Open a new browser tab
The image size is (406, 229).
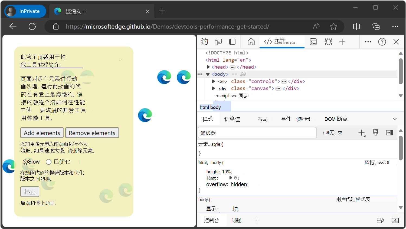162,11
